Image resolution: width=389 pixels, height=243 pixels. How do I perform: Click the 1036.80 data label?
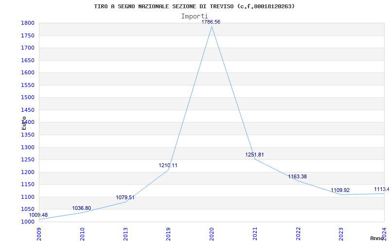tap(82, 208)
